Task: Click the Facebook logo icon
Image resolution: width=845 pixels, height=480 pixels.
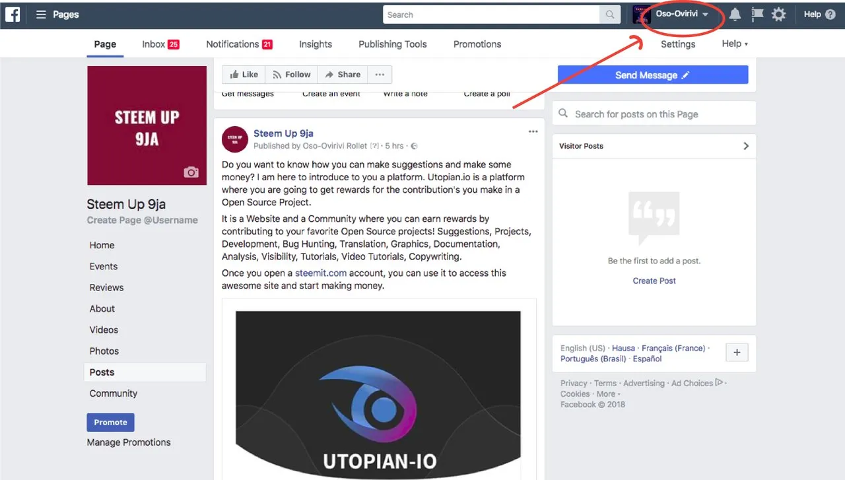Action: (13, 14)
